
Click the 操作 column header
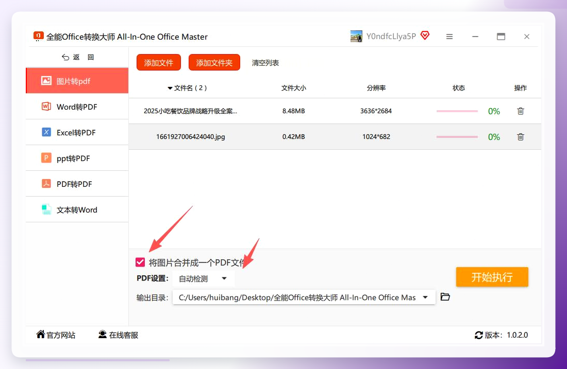[521, 87]
